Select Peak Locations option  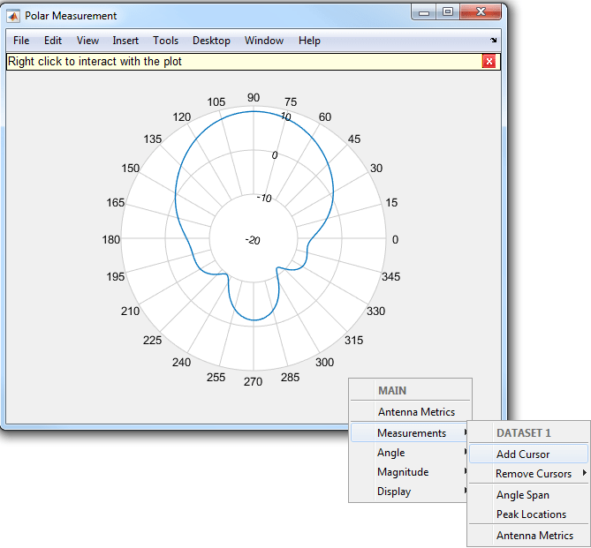tap(528, 514)
